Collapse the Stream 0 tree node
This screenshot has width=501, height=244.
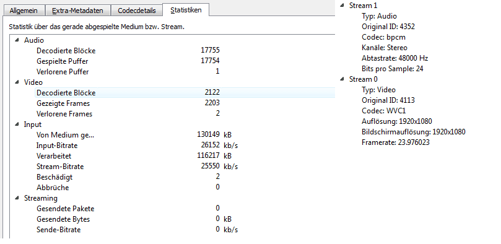(342, 79)
